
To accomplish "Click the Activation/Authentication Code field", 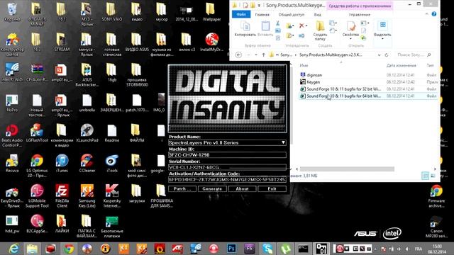I will tap(227, 179).
